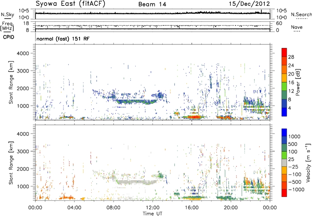Click the '18' tick on the Freq axis
This screenshot has height=216, width=312.
pos(26,23)
